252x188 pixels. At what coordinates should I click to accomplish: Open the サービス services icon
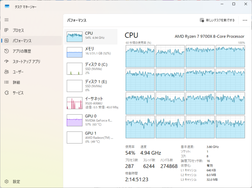click(6, 93)
